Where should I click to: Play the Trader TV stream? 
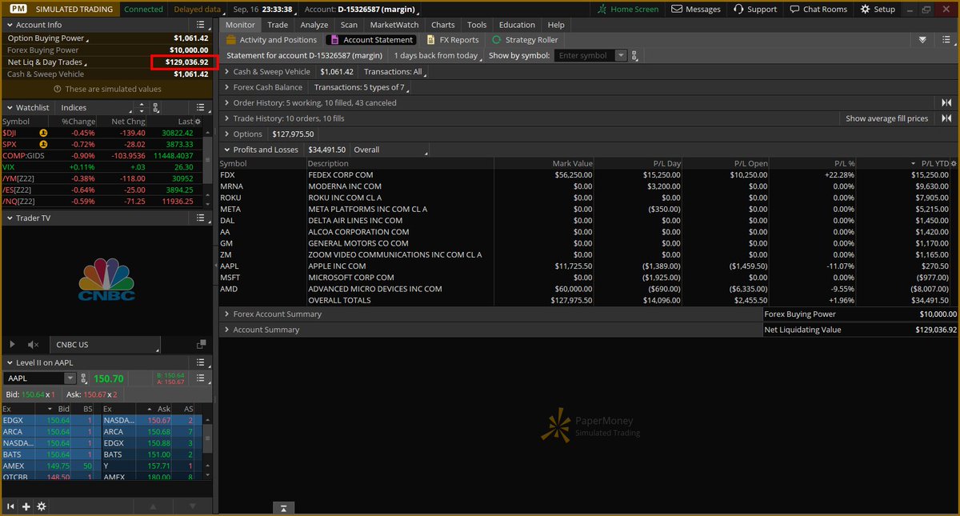[x=12, y=345]
